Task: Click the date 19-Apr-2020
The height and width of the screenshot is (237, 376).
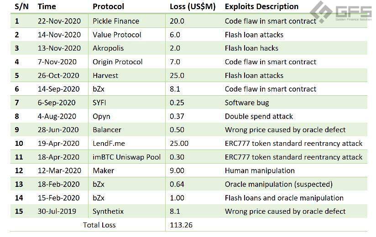Action: (x=58, y=144)
